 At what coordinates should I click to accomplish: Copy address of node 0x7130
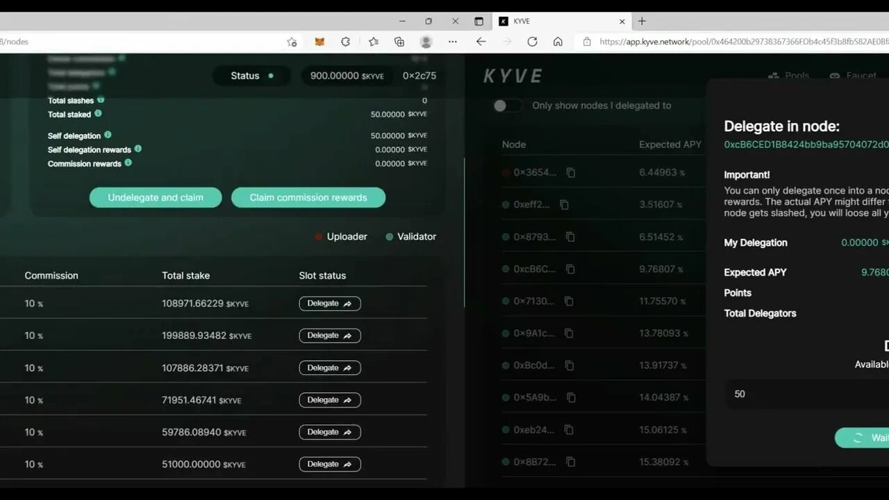coord(569,301)
